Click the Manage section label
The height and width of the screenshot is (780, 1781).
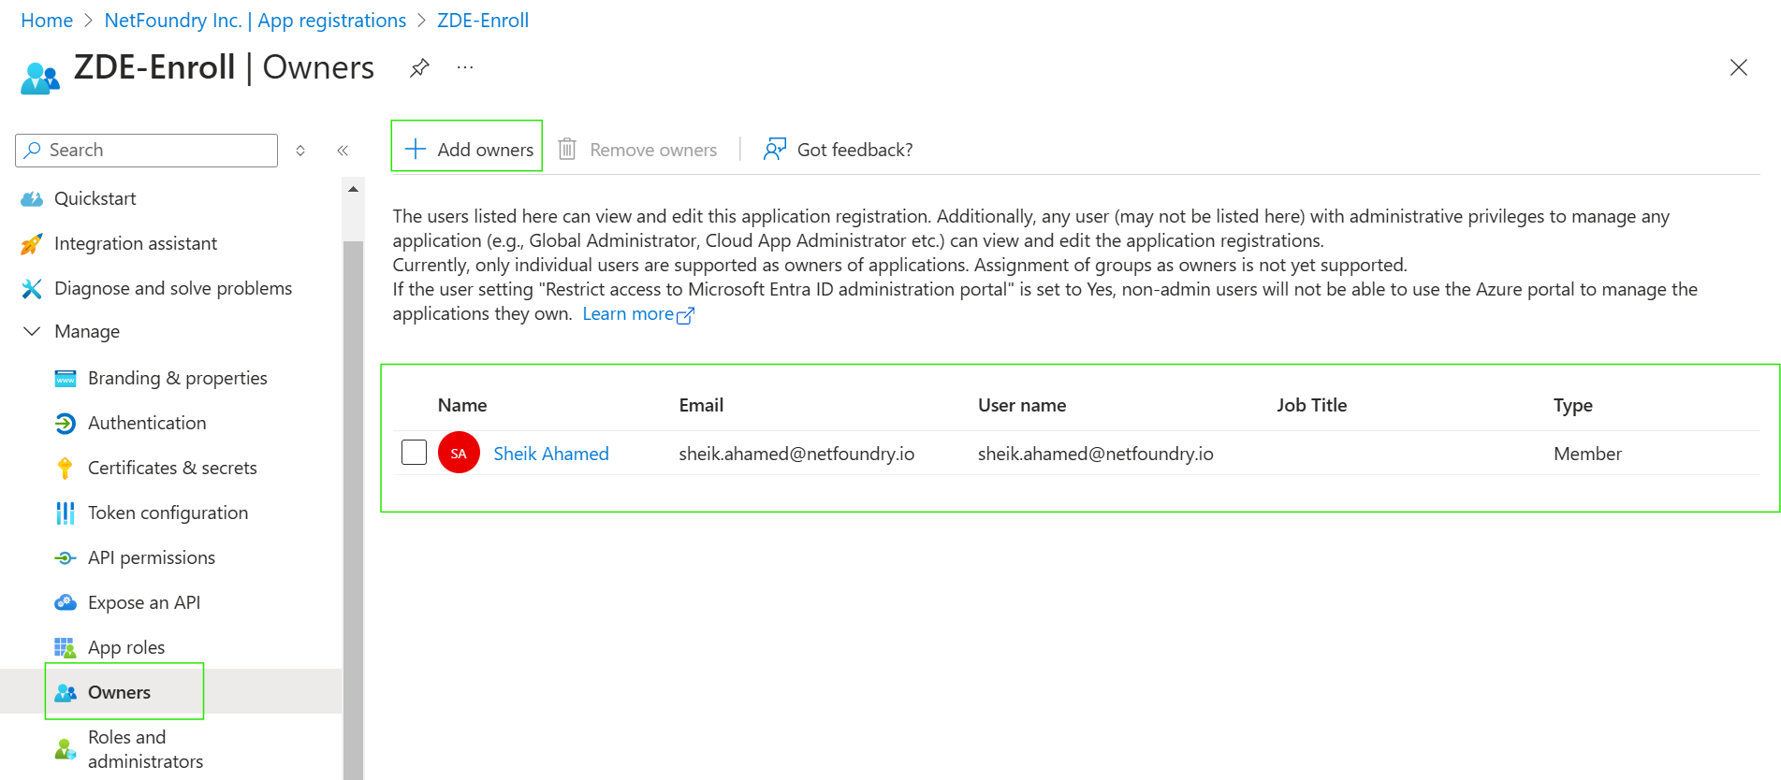pyautogui.click(x=87, y=331)
